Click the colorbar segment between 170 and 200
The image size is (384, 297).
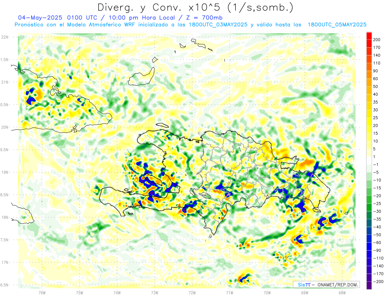369,43
